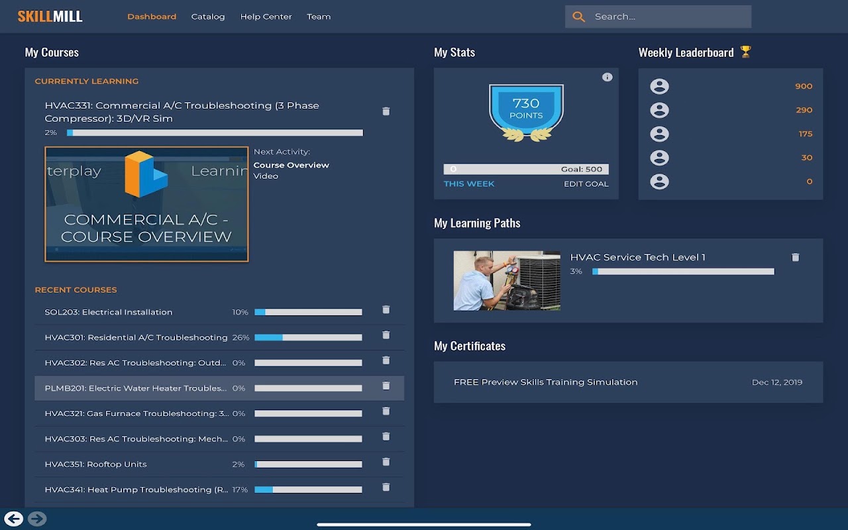The image size is (848, 530).
Task: Open Commercial A/C Course Overview video thumbnail
Action: [146, 204]
